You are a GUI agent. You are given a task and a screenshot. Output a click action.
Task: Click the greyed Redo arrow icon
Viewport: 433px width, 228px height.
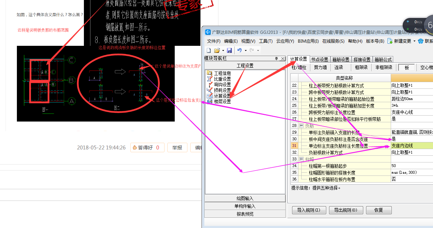pyautogui.click(x=252, y=50)
